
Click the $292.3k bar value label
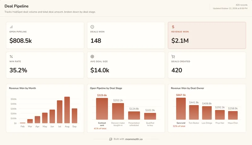[x=220, y=107]
